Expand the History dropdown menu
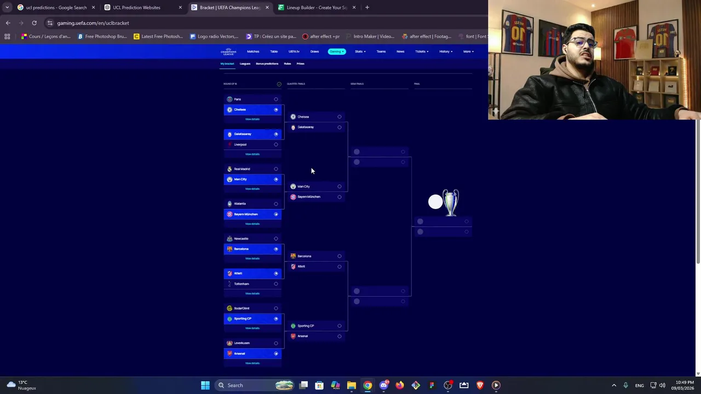This screenshot has height=394, width=701. coord(446,51)
